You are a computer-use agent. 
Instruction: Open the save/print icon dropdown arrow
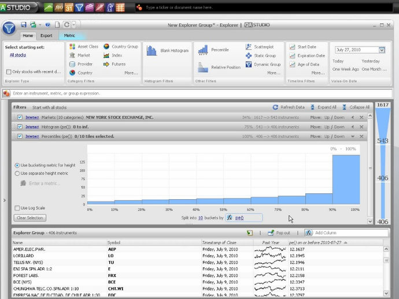point(40,25)
